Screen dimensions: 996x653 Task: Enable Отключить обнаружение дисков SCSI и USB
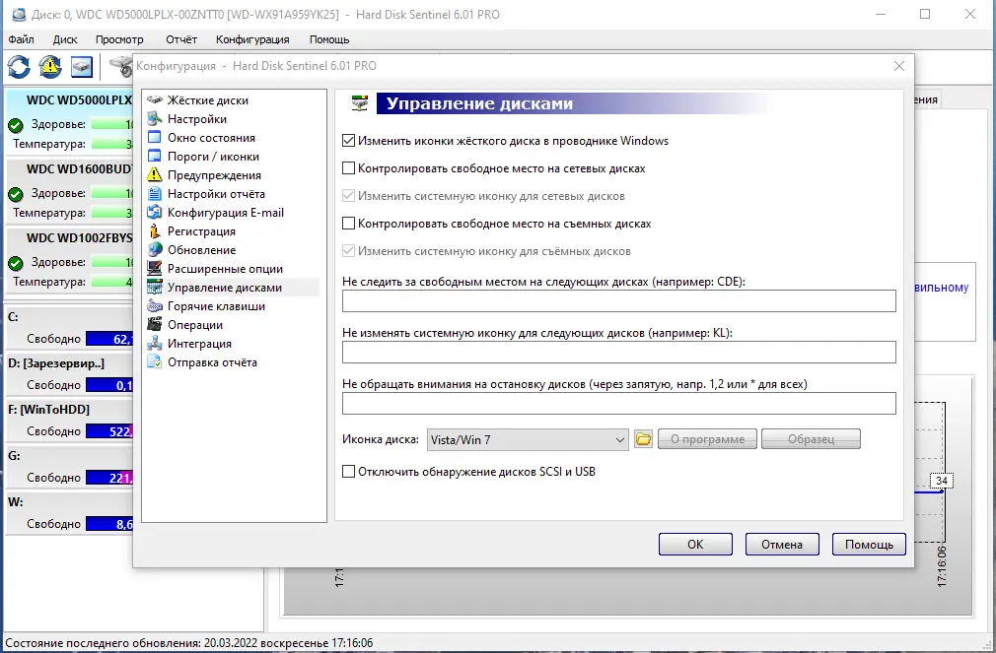click(348, 472)
